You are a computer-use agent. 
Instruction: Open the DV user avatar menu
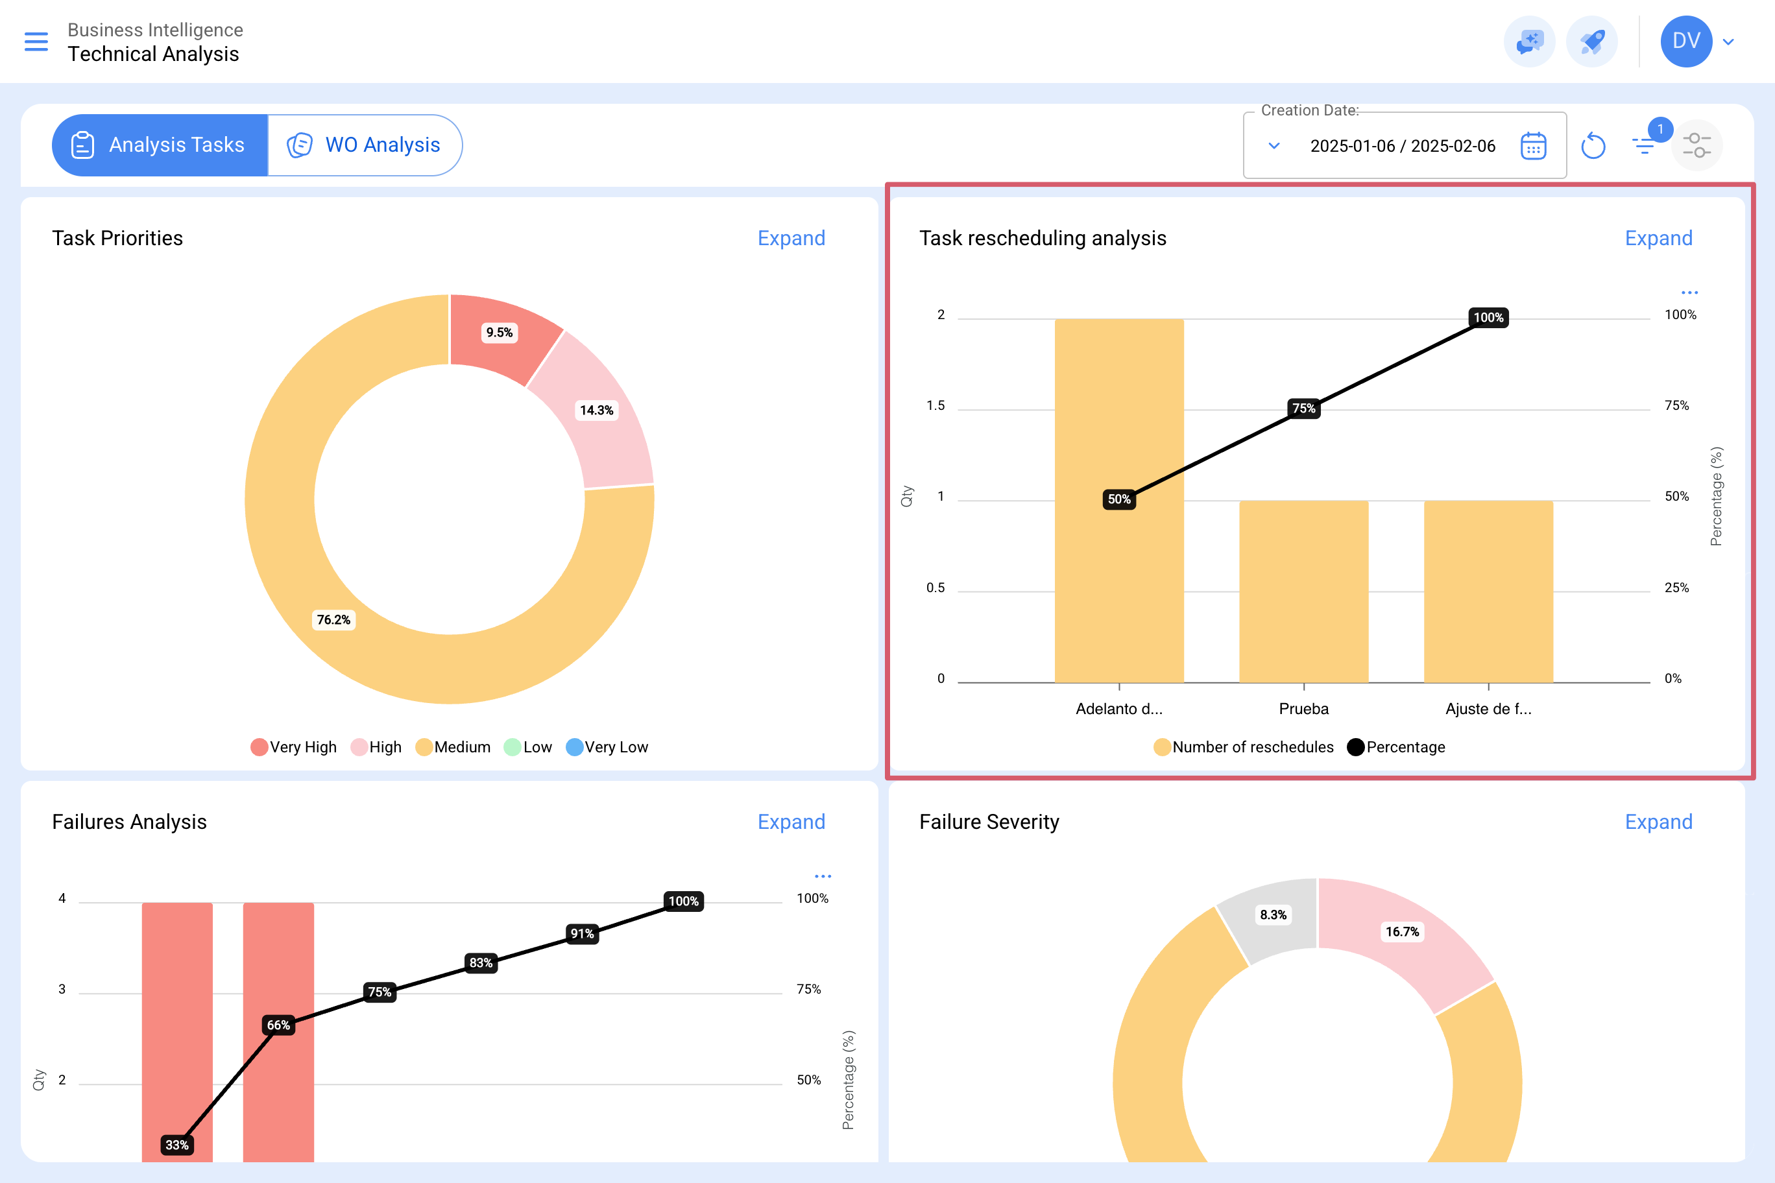1686,42
